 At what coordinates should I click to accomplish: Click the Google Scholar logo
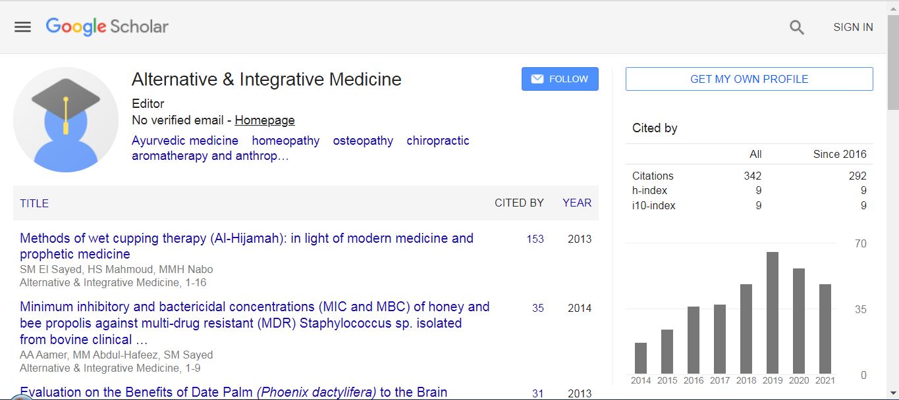coord(107,27)
